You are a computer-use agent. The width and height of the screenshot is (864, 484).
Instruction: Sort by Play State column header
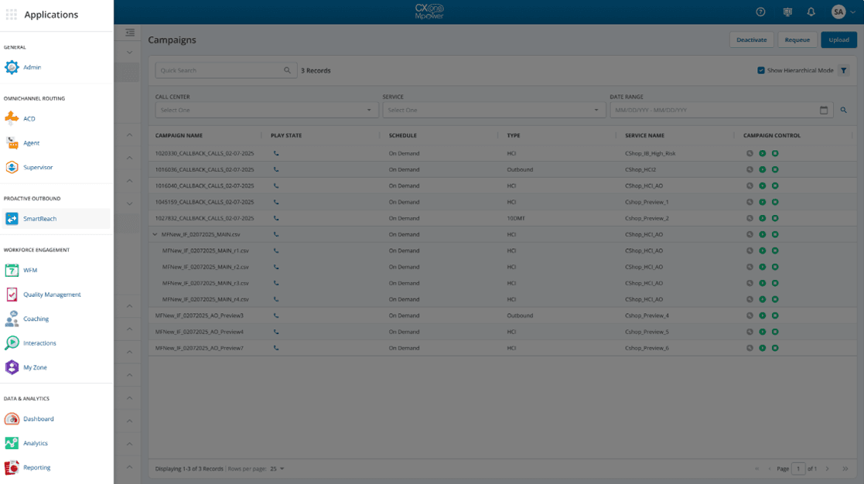click(286, 135)
